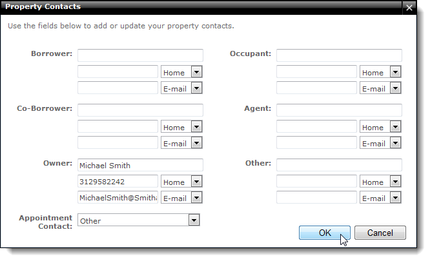
Task: Open the Appointment Contact dropdown showing Other
Action: point(139,220)
